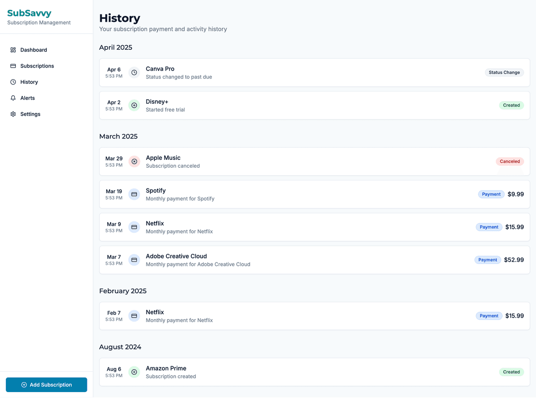This screenshot has width=536, height=398.
Task: Click the plus icon on the Amazon Prime entry
Action: coord(134,372)
